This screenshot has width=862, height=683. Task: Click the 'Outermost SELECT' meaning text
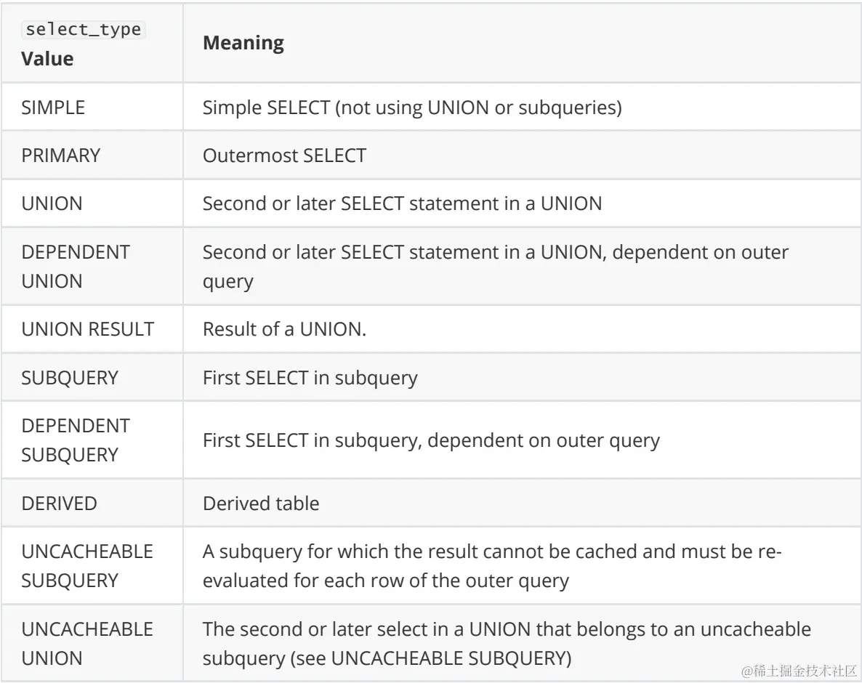284,155
